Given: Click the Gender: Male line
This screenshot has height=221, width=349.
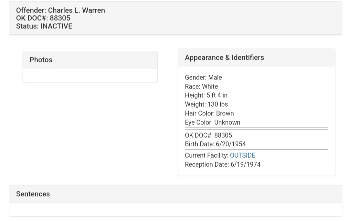Looking at the screenshot, I should click(x=203, y=78).
